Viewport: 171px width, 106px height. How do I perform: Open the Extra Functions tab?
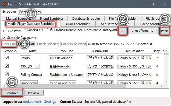click(x=30, y=12)
